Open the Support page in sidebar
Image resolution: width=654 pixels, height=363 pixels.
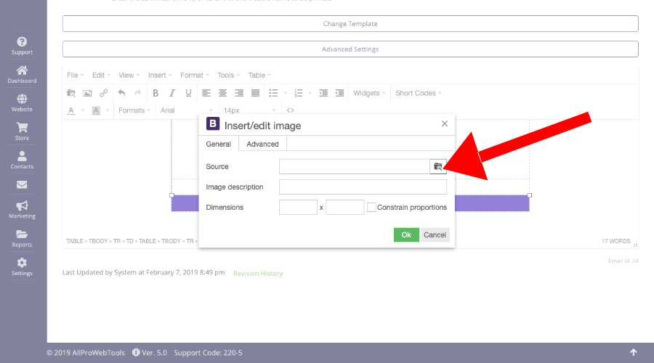[x=22, y=46]
